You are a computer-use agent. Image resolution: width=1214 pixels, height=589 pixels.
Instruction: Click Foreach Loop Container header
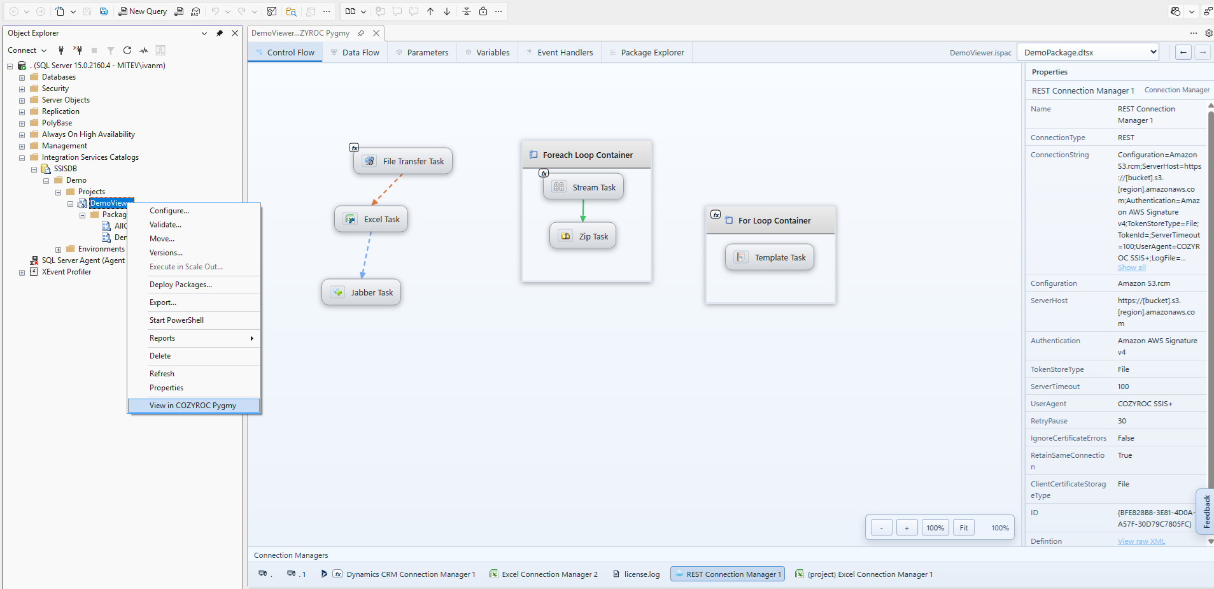[586, 155]
